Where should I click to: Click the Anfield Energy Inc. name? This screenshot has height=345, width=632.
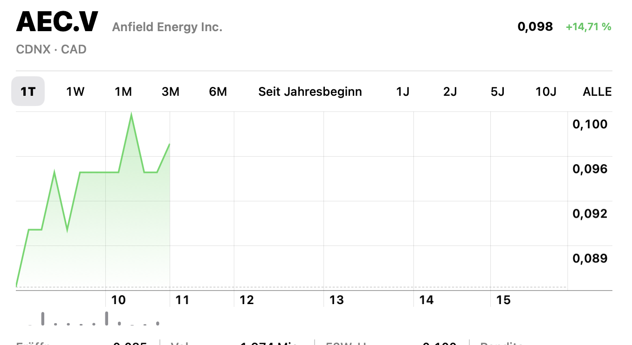coord(167,27)
